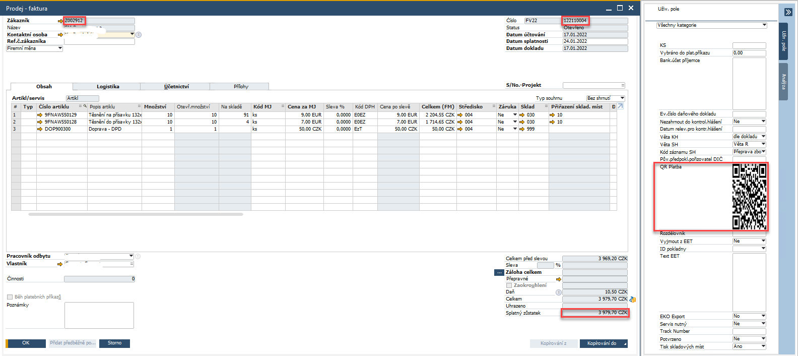Select the 'Doprava - DPD' description cell

point(114,129)
